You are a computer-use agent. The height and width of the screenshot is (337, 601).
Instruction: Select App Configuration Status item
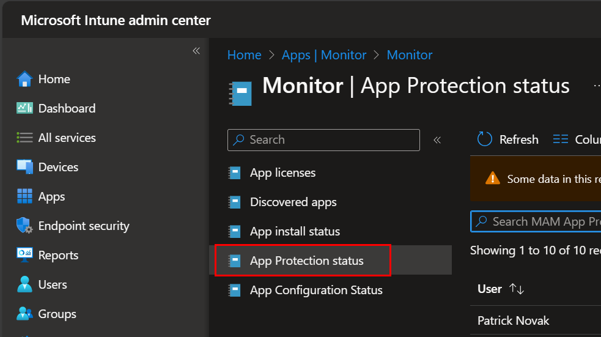(x=316, y=291)
